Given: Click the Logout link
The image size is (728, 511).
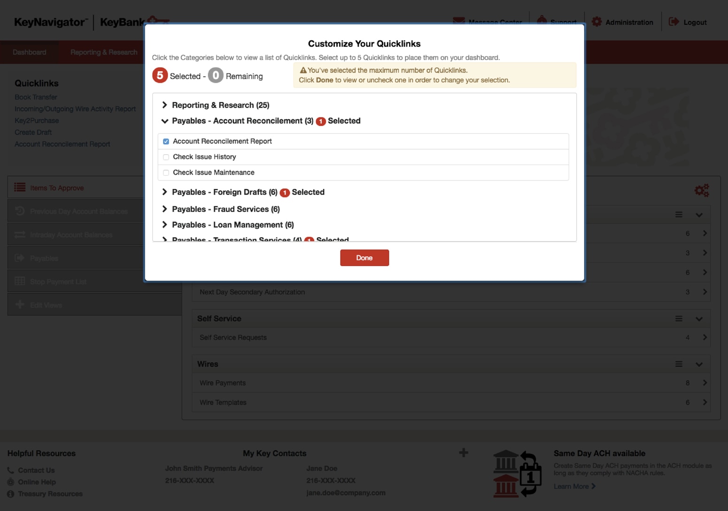Looking at the screenshot, I should point(695,22).
